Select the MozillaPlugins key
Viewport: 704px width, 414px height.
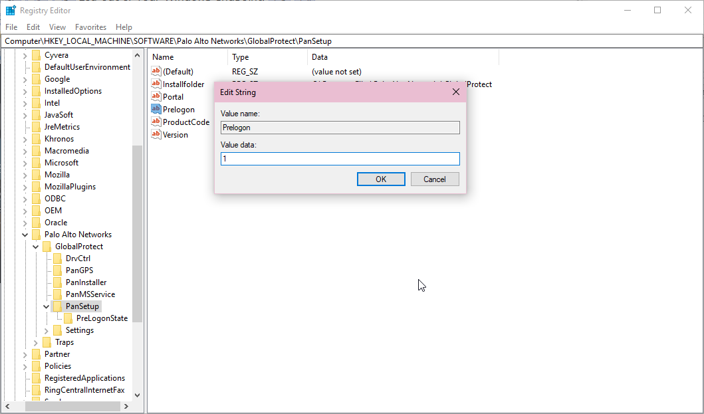coord(70,186)
